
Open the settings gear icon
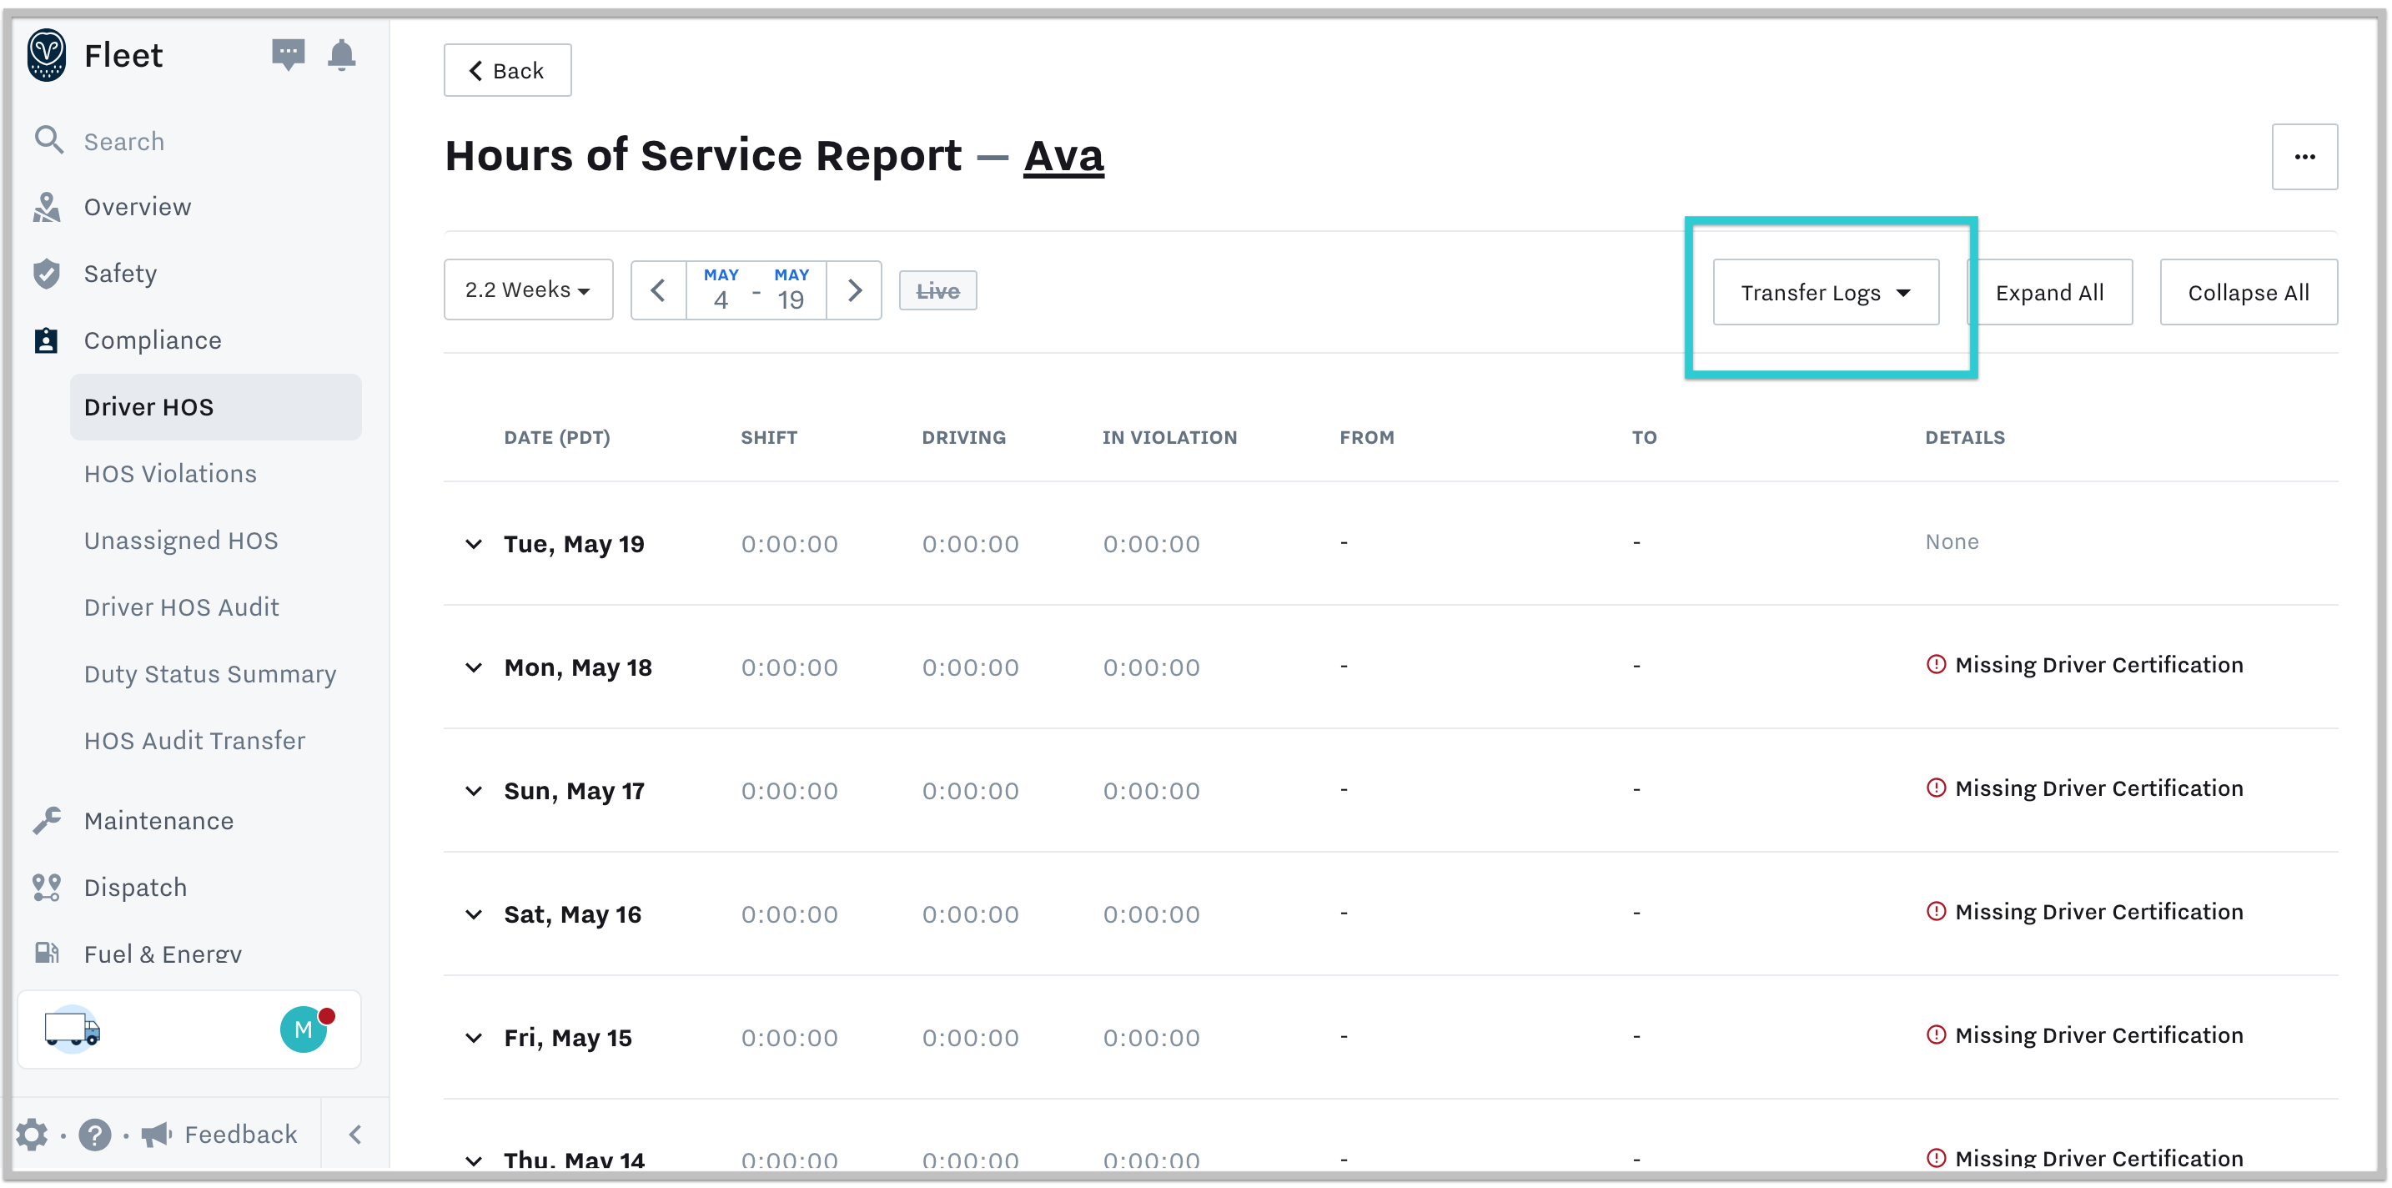33,1134
